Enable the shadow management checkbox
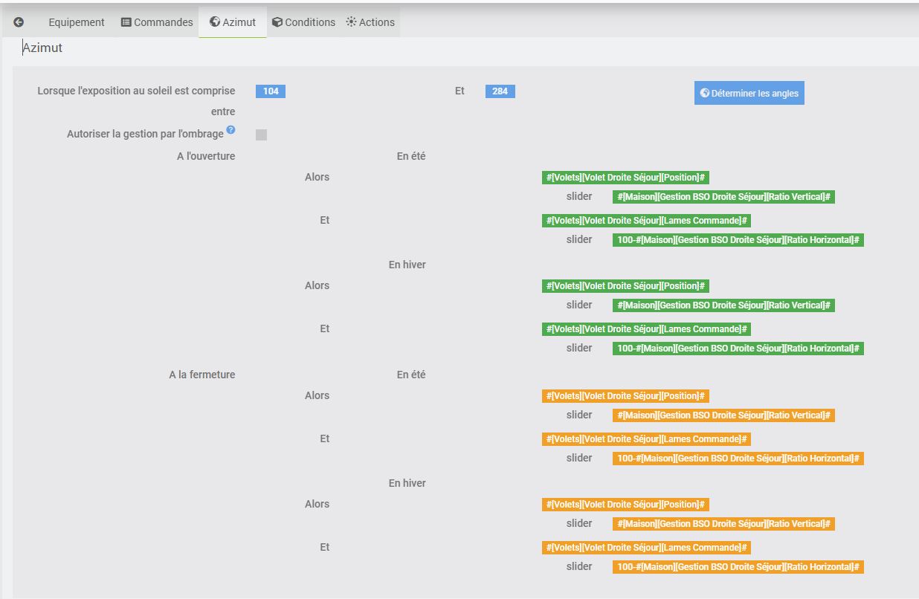 tap(261, 135)
